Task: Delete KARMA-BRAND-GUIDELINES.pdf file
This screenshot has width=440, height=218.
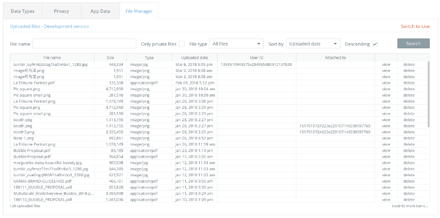Action: click(409, 181)
